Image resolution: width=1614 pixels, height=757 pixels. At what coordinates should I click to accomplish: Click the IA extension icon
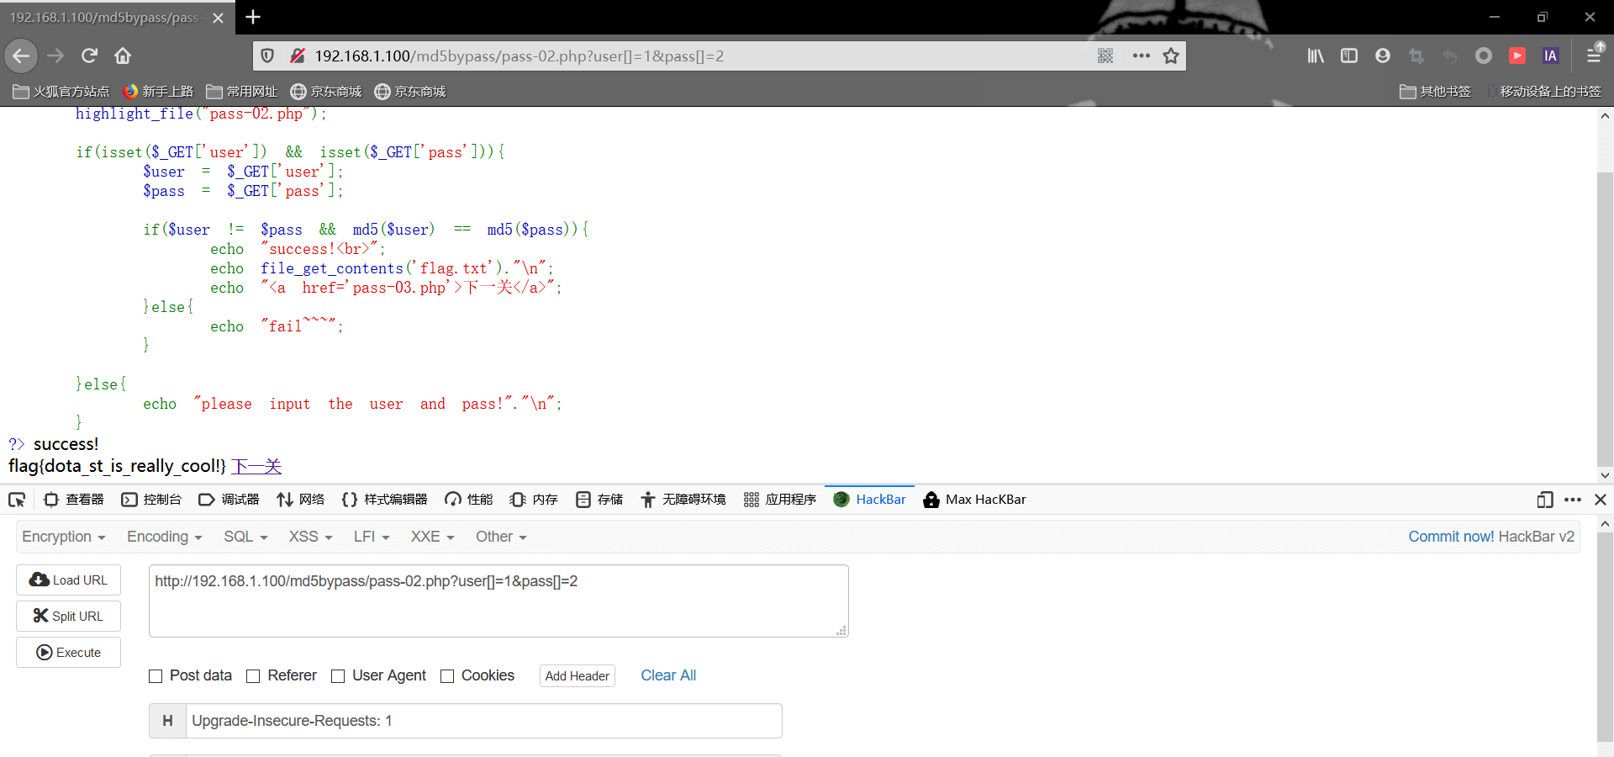click(x=1551, y=56)
